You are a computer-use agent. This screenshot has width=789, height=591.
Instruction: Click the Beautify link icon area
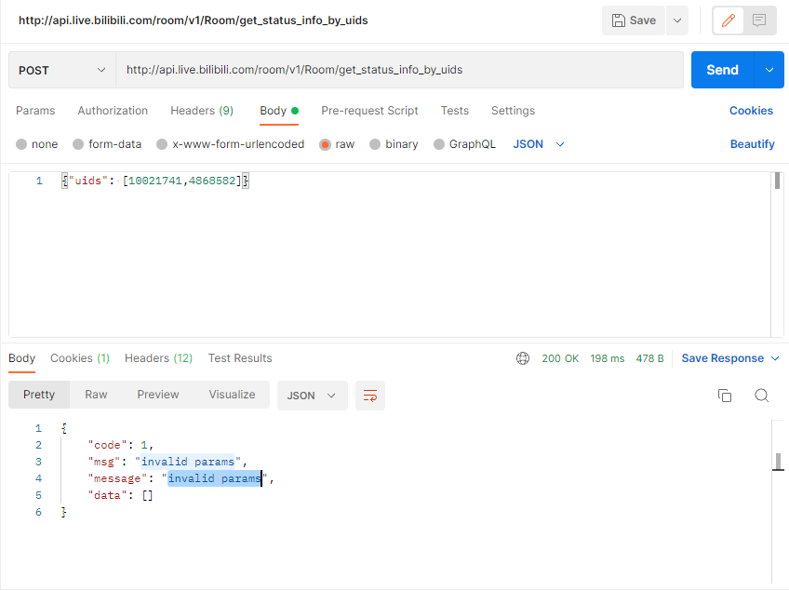point(751,143)
